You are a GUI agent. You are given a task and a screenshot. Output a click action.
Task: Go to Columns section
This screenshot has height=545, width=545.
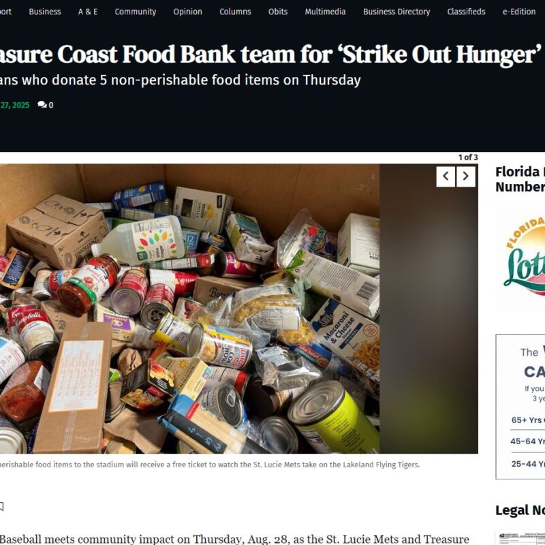[x=235, y=12]
